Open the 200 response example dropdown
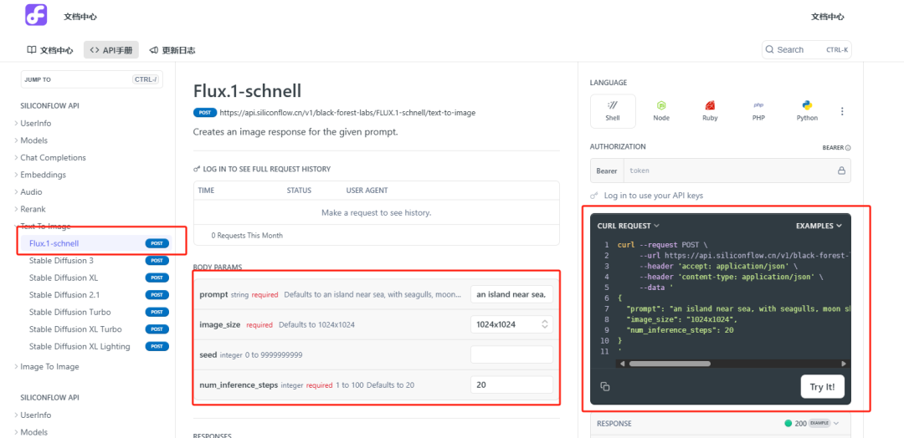The image size is (904, 438). tap(811, 423)
